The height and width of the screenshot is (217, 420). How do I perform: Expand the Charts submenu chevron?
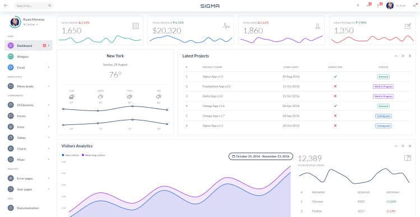tap(49, 148)
